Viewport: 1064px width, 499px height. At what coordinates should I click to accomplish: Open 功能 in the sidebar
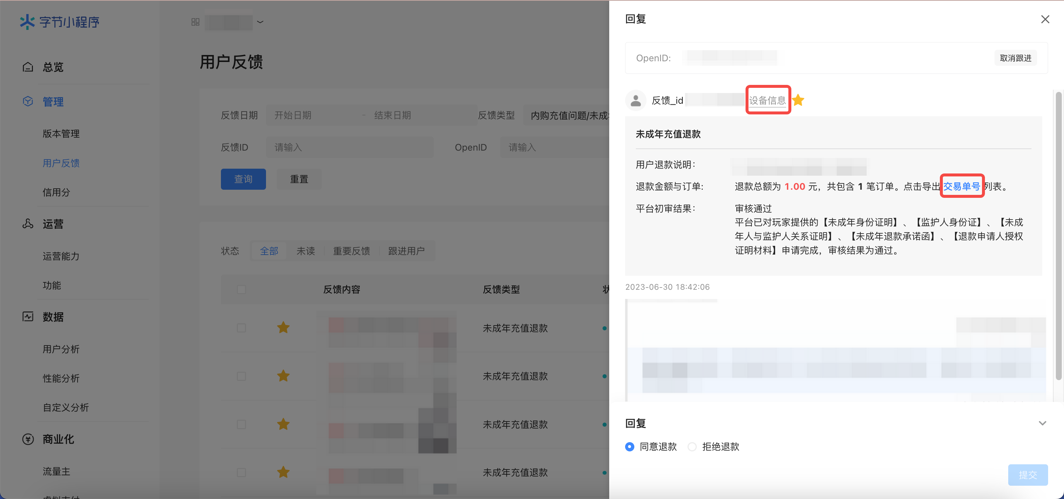(x=52, y=285)
